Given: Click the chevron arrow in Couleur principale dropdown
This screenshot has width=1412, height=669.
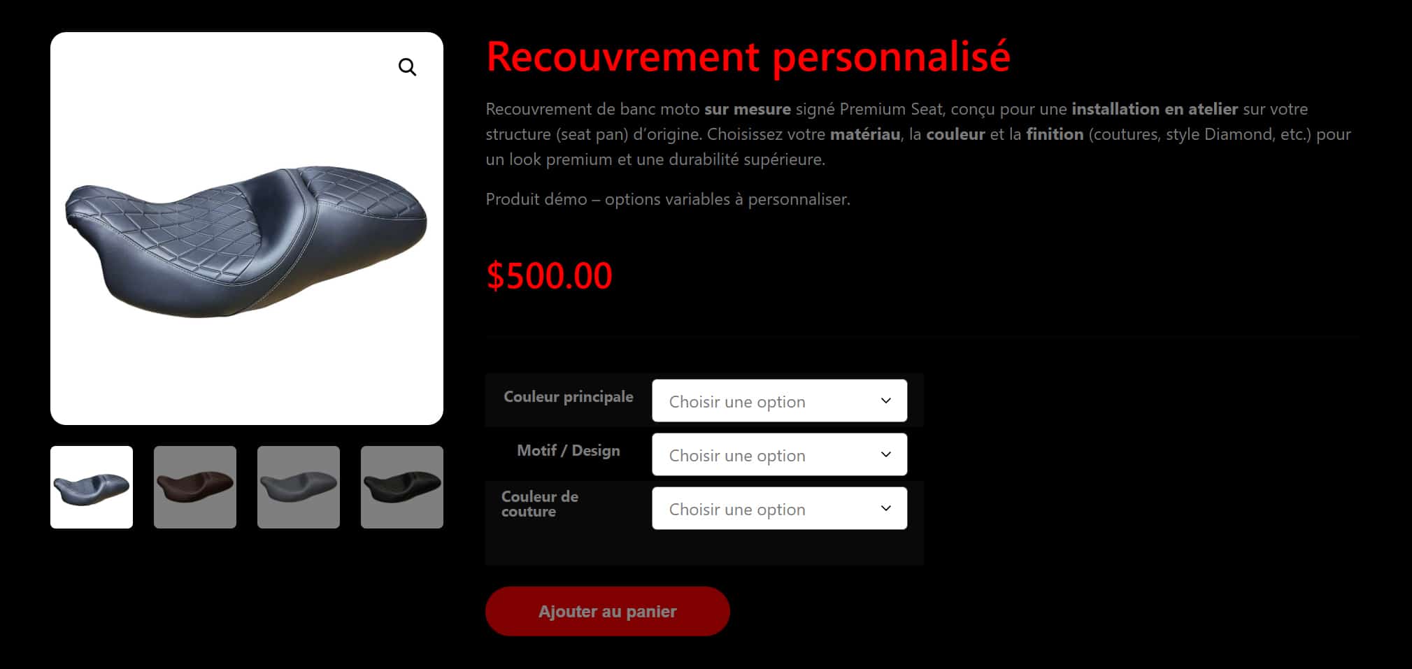Looking at the screenshot, I should coord(885,401).
